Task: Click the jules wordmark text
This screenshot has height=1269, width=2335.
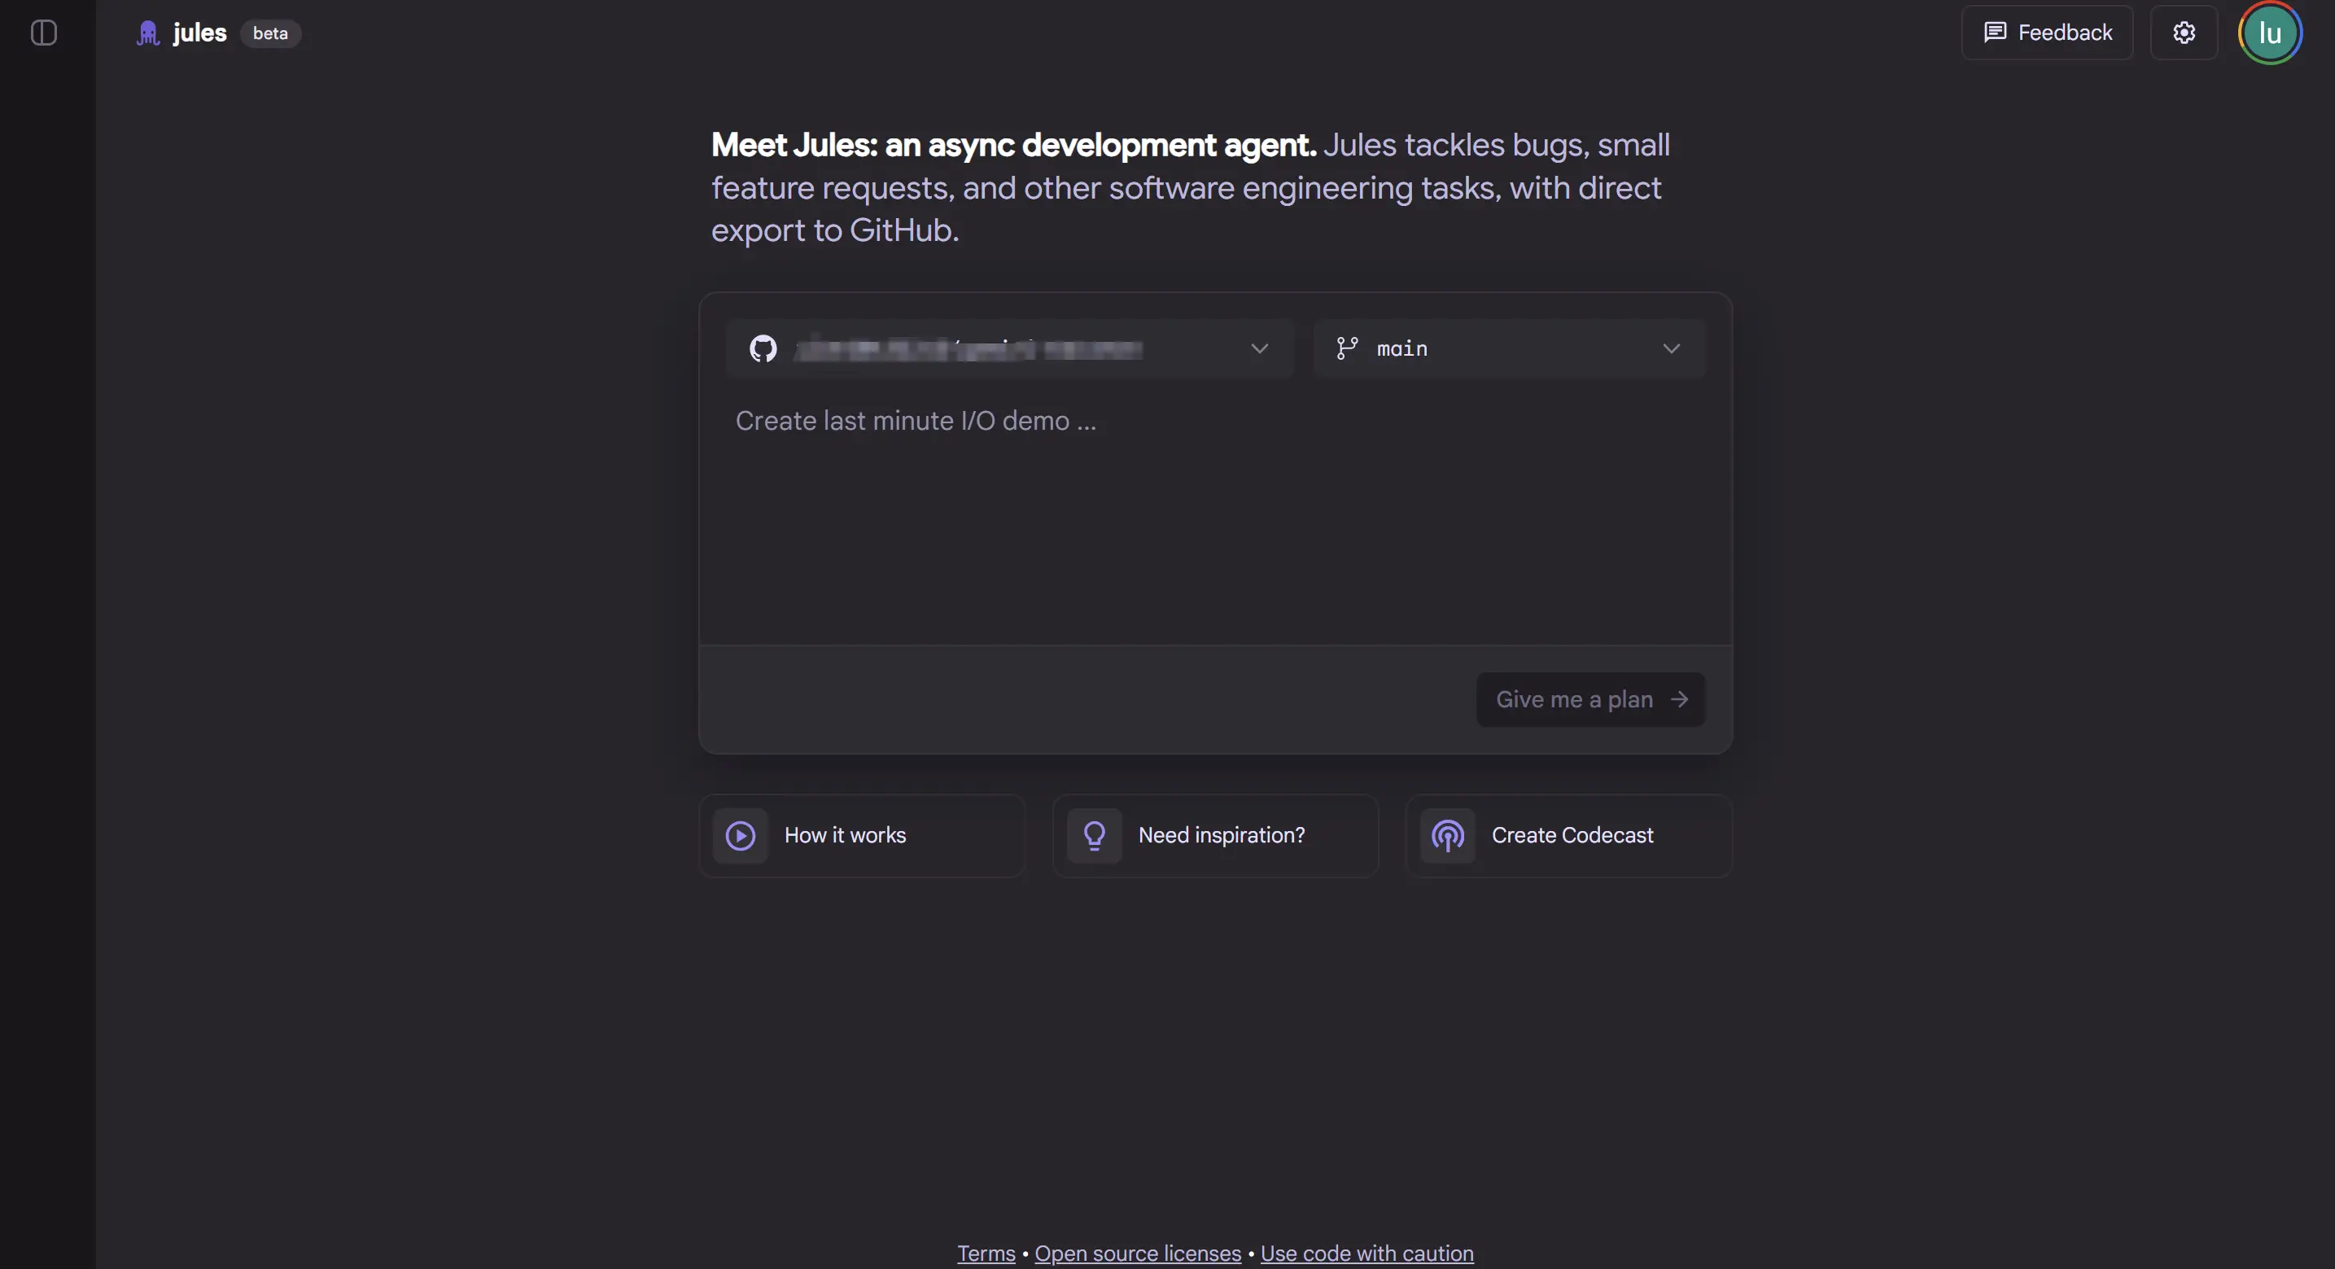Action: coord(199,33)
